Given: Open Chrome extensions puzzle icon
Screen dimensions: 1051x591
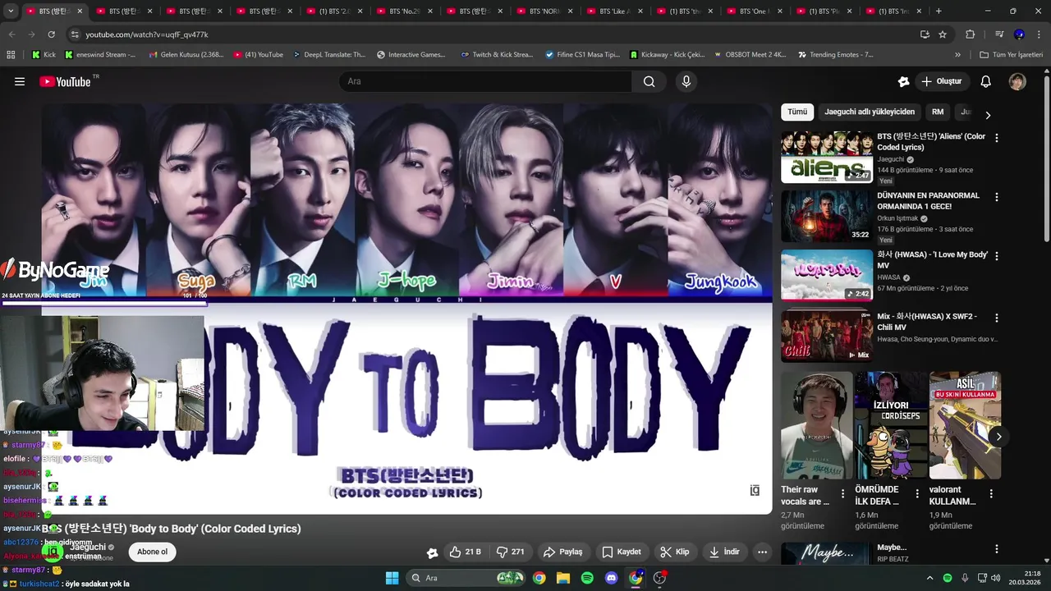Looking at the screenshot, I should [x=971, y=34].
